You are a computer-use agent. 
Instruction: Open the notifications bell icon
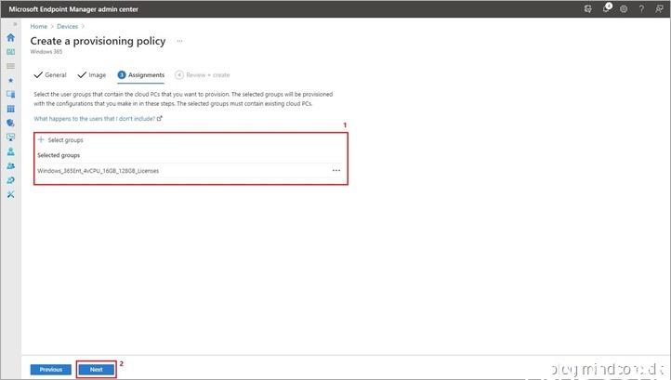click(606, 8)
